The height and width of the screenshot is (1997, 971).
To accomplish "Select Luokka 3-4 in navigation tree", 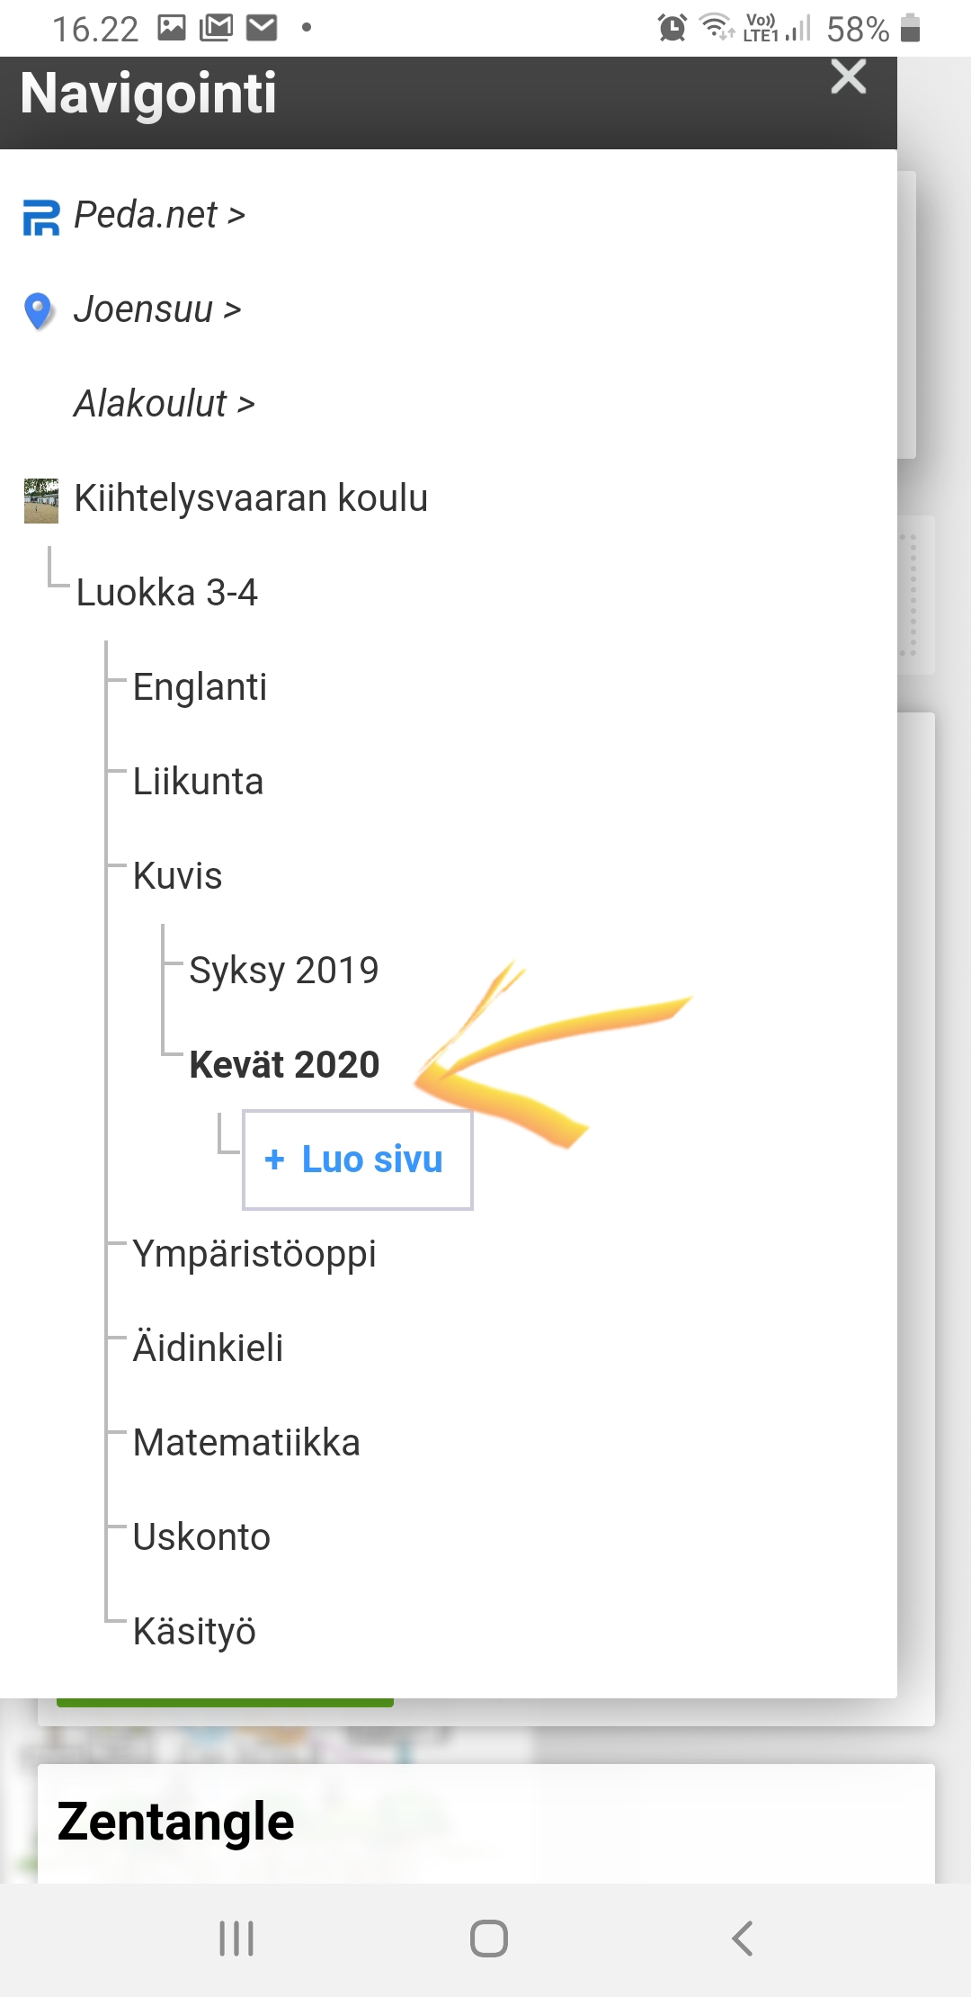I will point(167,594).
